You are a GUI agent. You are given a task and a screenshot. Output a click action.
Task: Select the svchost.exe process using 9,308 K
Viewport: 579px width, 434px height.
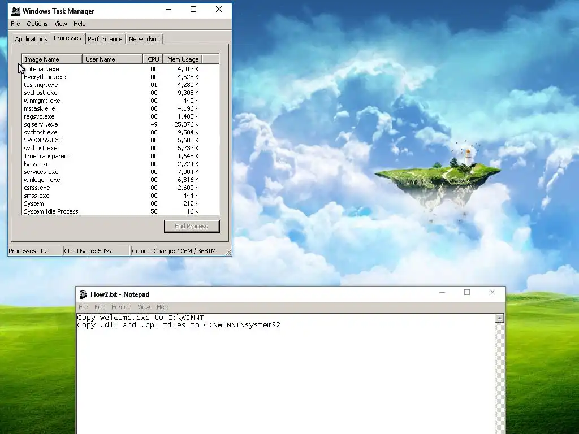coord(120,93)
